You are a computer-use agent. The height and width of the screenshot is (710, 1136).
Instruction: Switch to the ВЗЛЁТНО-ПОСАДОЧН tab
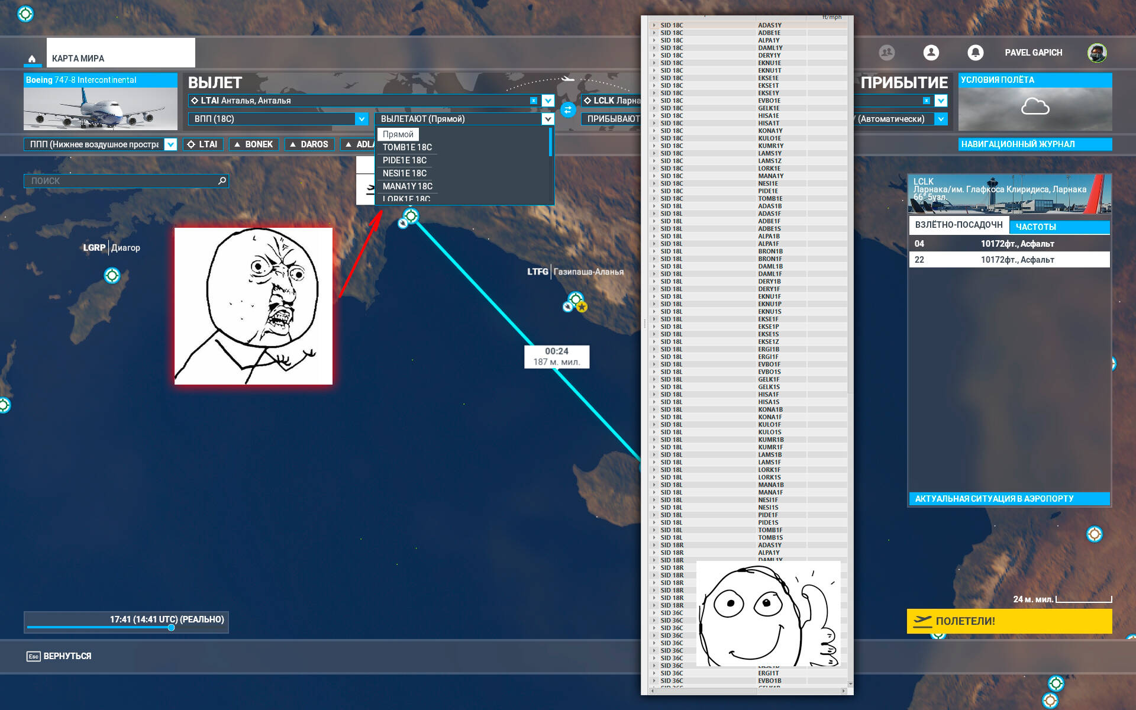tap(958, 225)
